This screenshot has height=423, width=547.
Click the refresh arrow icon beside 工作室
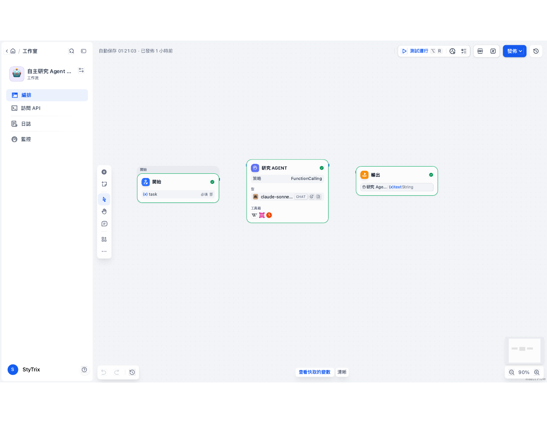pos(72,51)
